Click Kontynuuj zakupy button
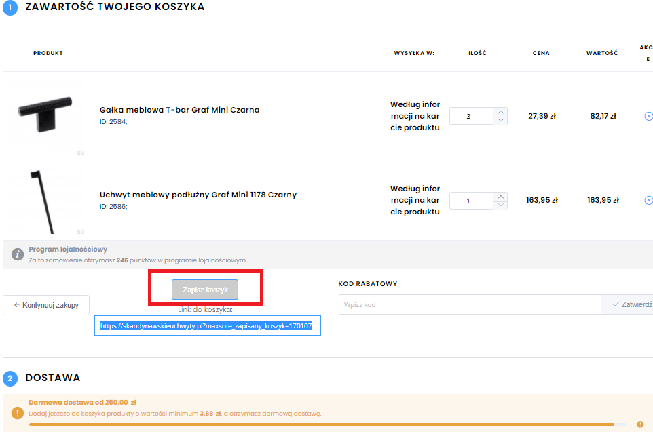 46,305
